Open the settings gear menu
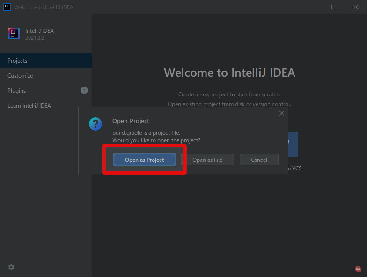This screenshot has width=367, height=277. coord(11,267)
